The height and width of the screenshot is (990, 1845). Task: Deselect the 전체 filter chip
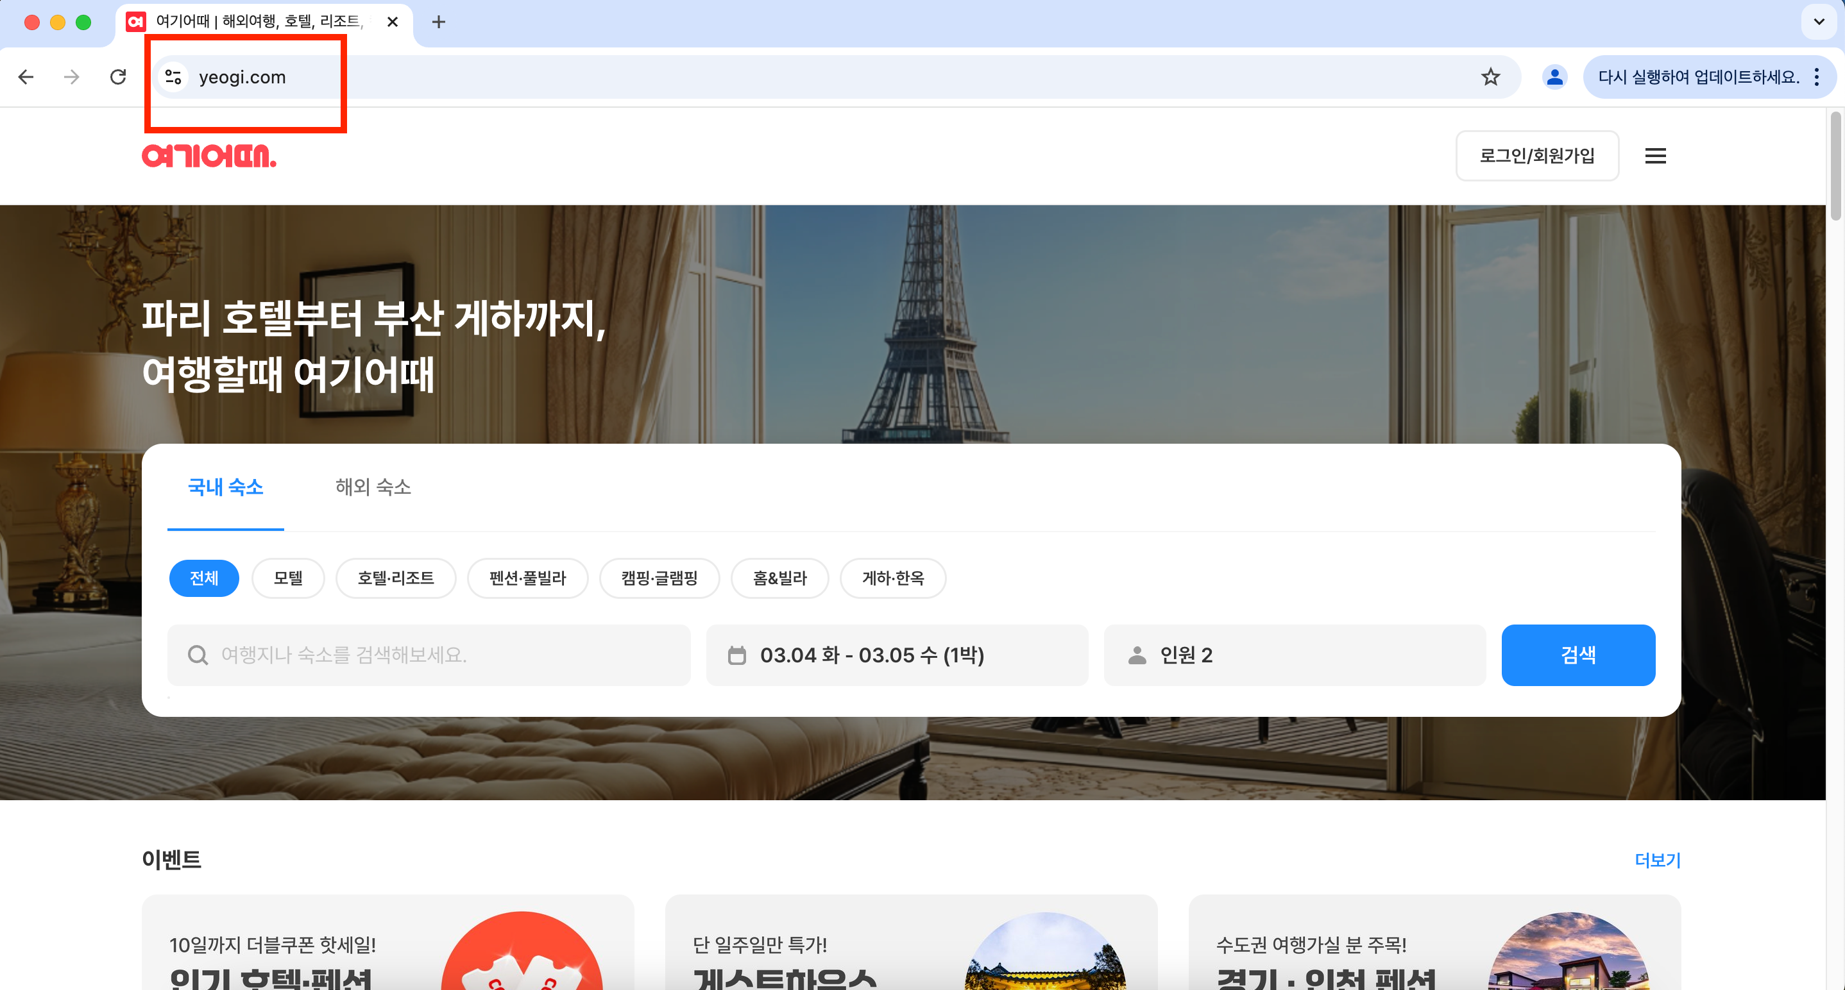click(x=203, y=578)
